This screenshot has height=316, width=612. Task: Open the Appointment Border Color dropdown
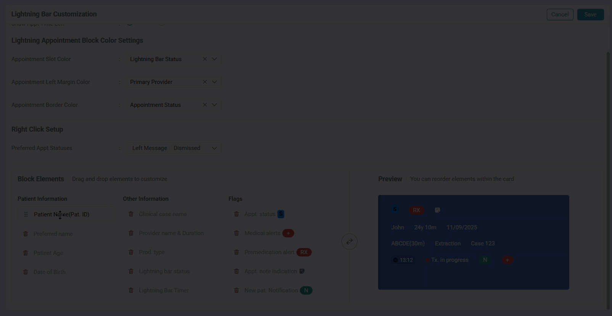tap(214, 105)
